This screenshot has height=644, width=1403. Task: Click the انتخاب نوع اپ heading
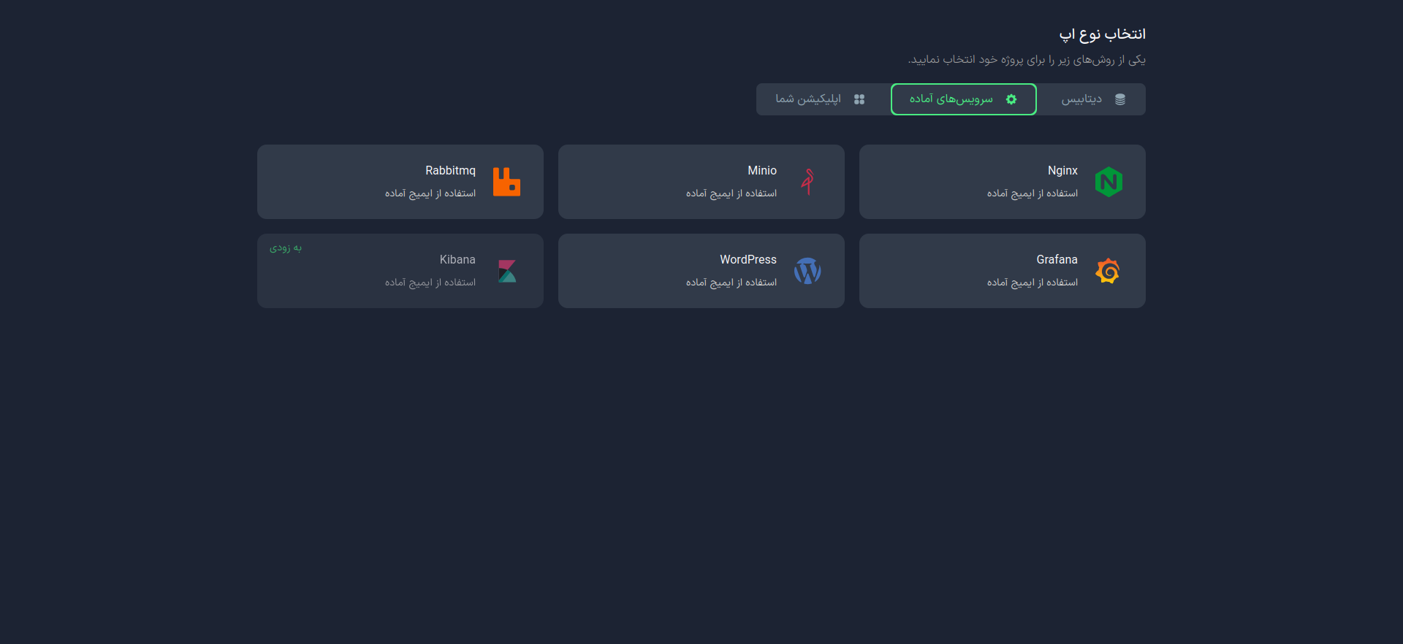1102,34
